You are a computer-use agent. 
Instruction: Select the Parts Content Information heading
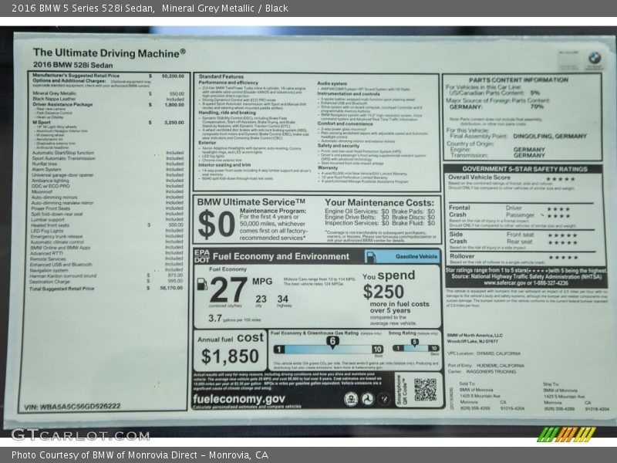(518, 79)
